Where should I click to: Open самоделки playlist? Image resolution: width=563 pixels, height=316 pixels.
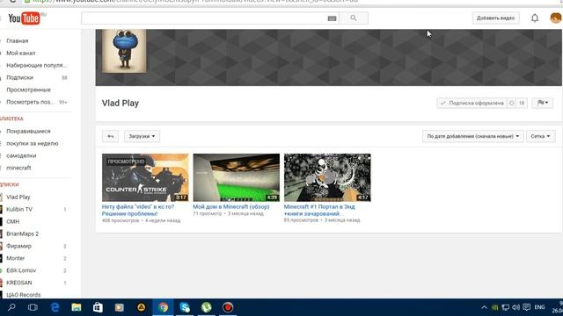21,155
